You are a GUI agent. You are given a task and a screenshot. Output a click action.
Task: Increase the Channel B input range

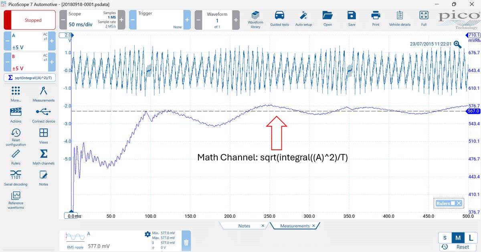(x=51, y=62)
